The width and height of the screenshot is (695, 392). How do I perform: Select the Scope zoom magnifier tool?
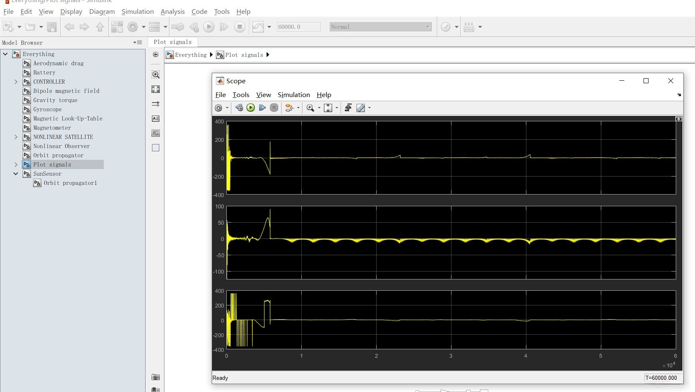click(310, 108)
